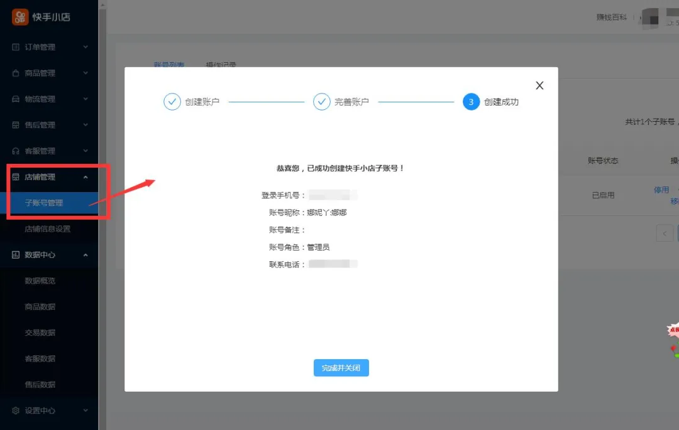This screenshot has width=679, height=430.
Task: Click the 物流管理 truck icon
Action: [x=16, y=99]
